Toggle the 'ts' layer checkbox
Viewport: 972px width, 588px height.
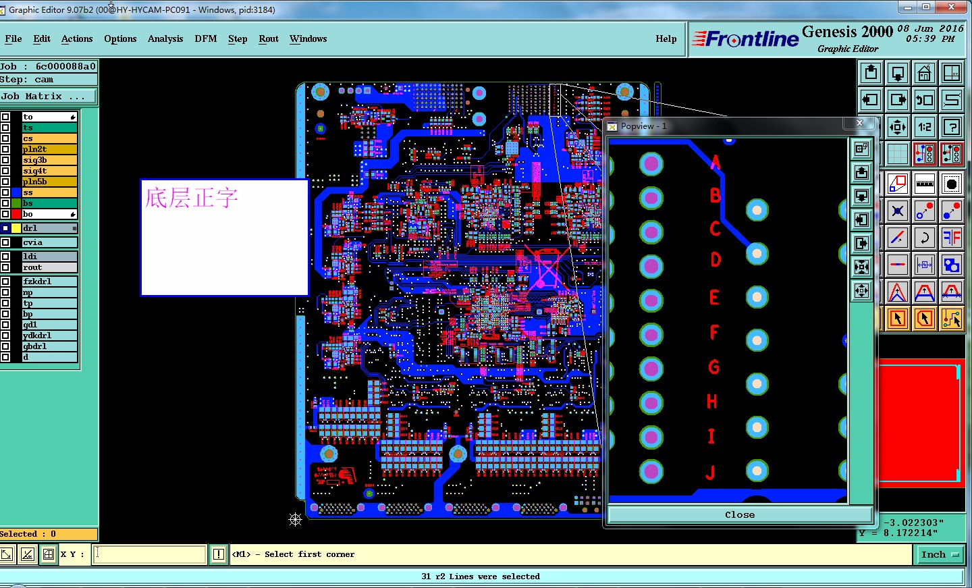pyautogui.click(x=5, y=128)
